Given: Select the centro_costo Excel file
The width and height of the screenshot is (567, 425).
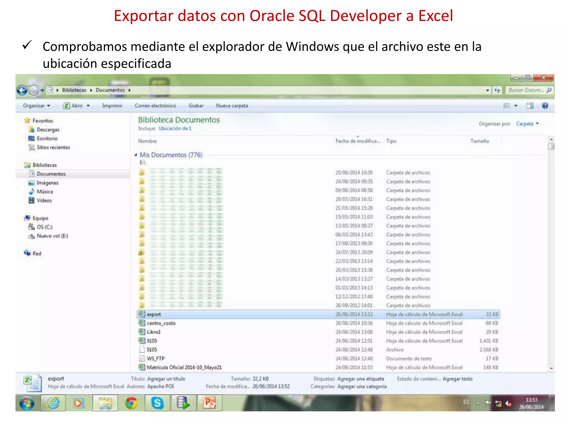Looking at the screenshot, I should pyautogui.click(x=318, y=323).
